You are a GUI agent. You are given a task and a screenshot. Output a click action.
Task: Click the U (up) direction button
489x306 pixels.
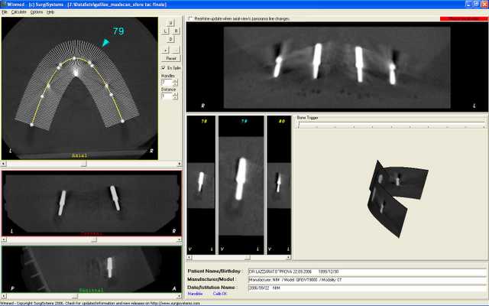click(x=170, y=23)
